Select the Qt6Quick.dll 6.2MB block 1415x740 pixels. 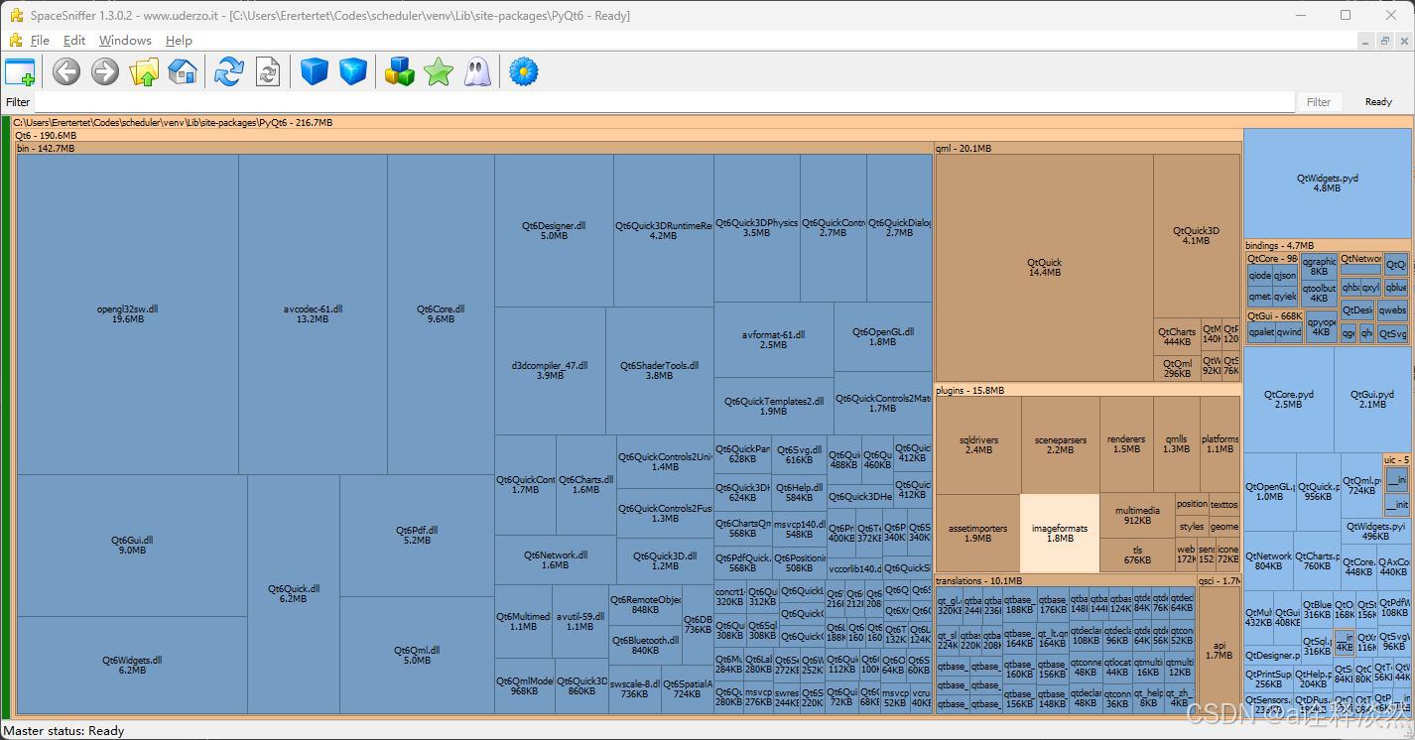tap(294, 593)
